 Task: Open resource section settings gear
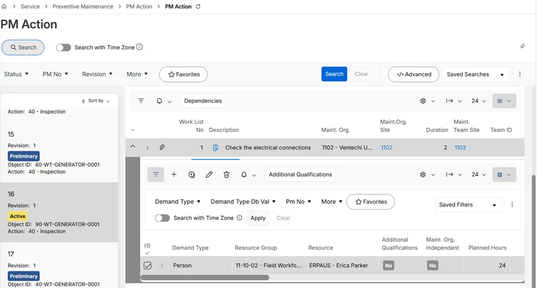click(x=423, y=175)
